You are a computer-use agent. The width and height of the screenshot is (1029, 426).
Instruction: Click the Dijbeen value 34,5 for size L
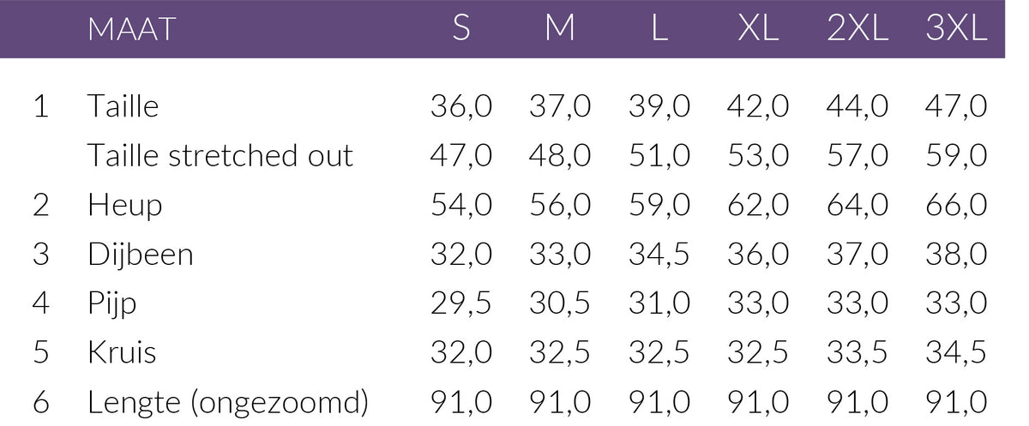[x=659, y=255]
